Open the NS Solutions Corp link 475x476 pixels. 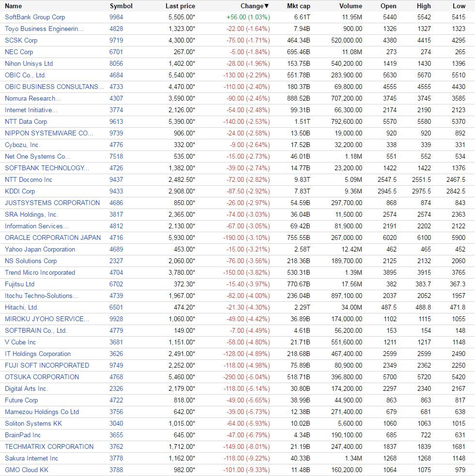(31, 261)
